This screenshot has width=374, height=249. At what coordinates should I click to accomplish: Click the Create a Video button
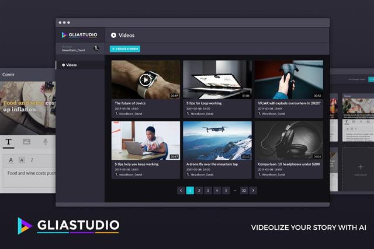(x=125, y=49)
